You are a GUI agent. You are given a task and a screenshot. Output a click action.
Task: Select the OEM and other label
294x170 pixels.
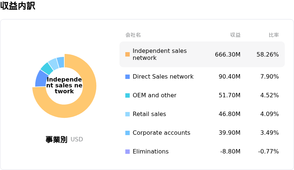154,95
